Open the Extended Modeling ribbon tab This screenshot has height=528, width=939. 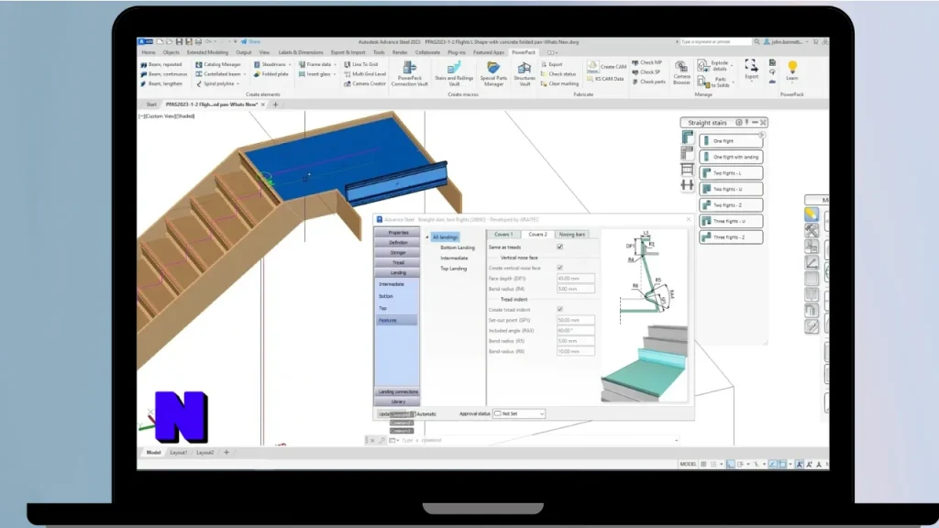[207, 52]
